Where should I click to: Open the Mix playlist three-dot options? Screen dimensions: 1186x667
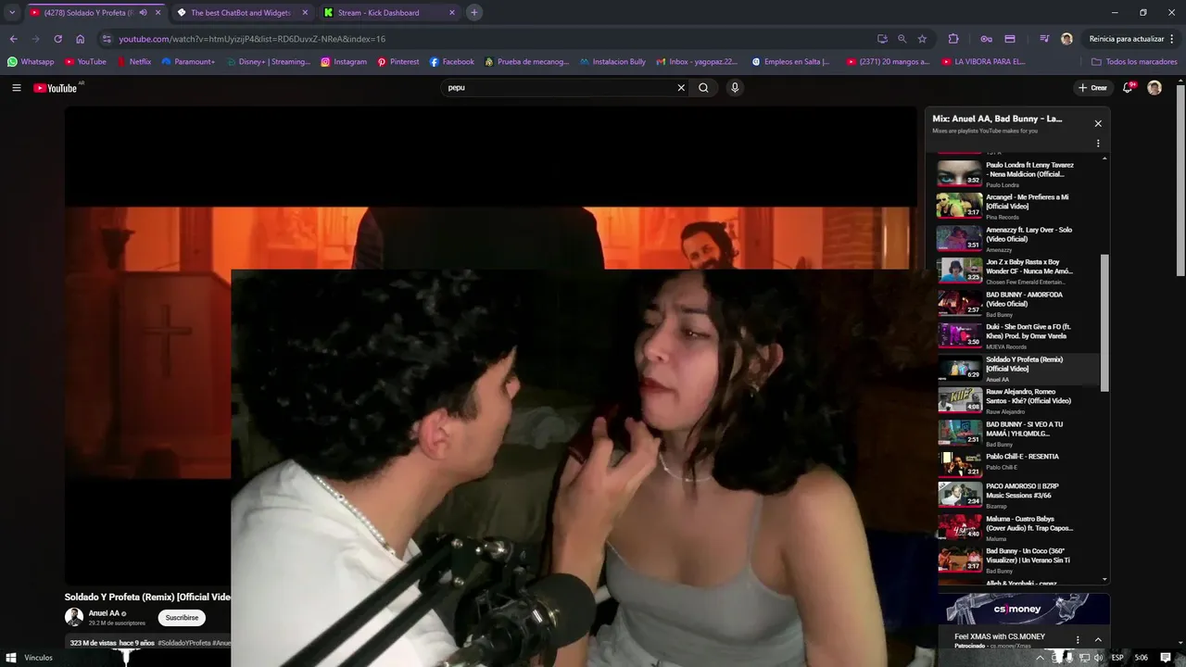(1098, 144)
